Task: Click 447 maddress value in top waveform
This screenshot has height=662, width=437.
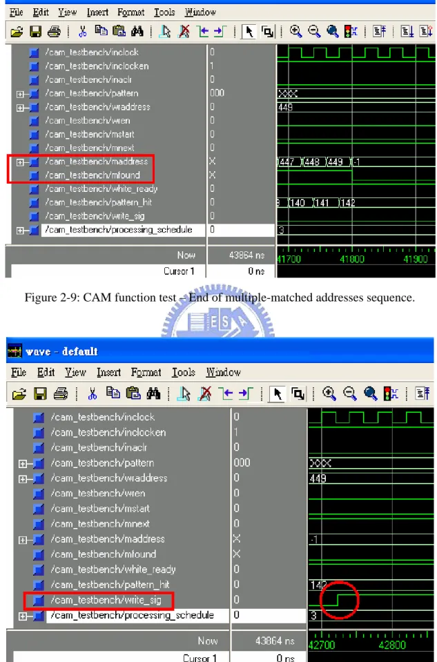Action: (x=288, y=162)
